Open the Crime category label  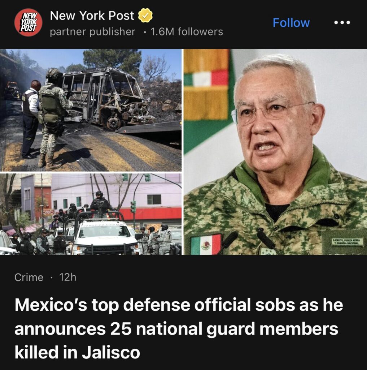(x=29, y=277)
